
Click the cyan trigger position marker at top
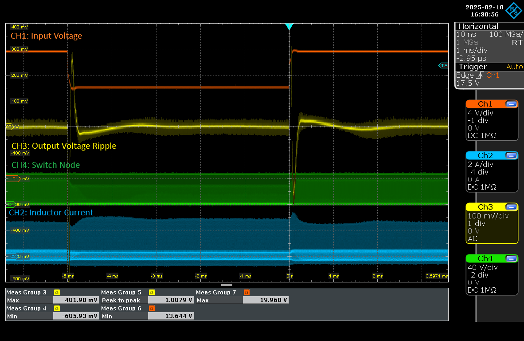click(289, 27)
